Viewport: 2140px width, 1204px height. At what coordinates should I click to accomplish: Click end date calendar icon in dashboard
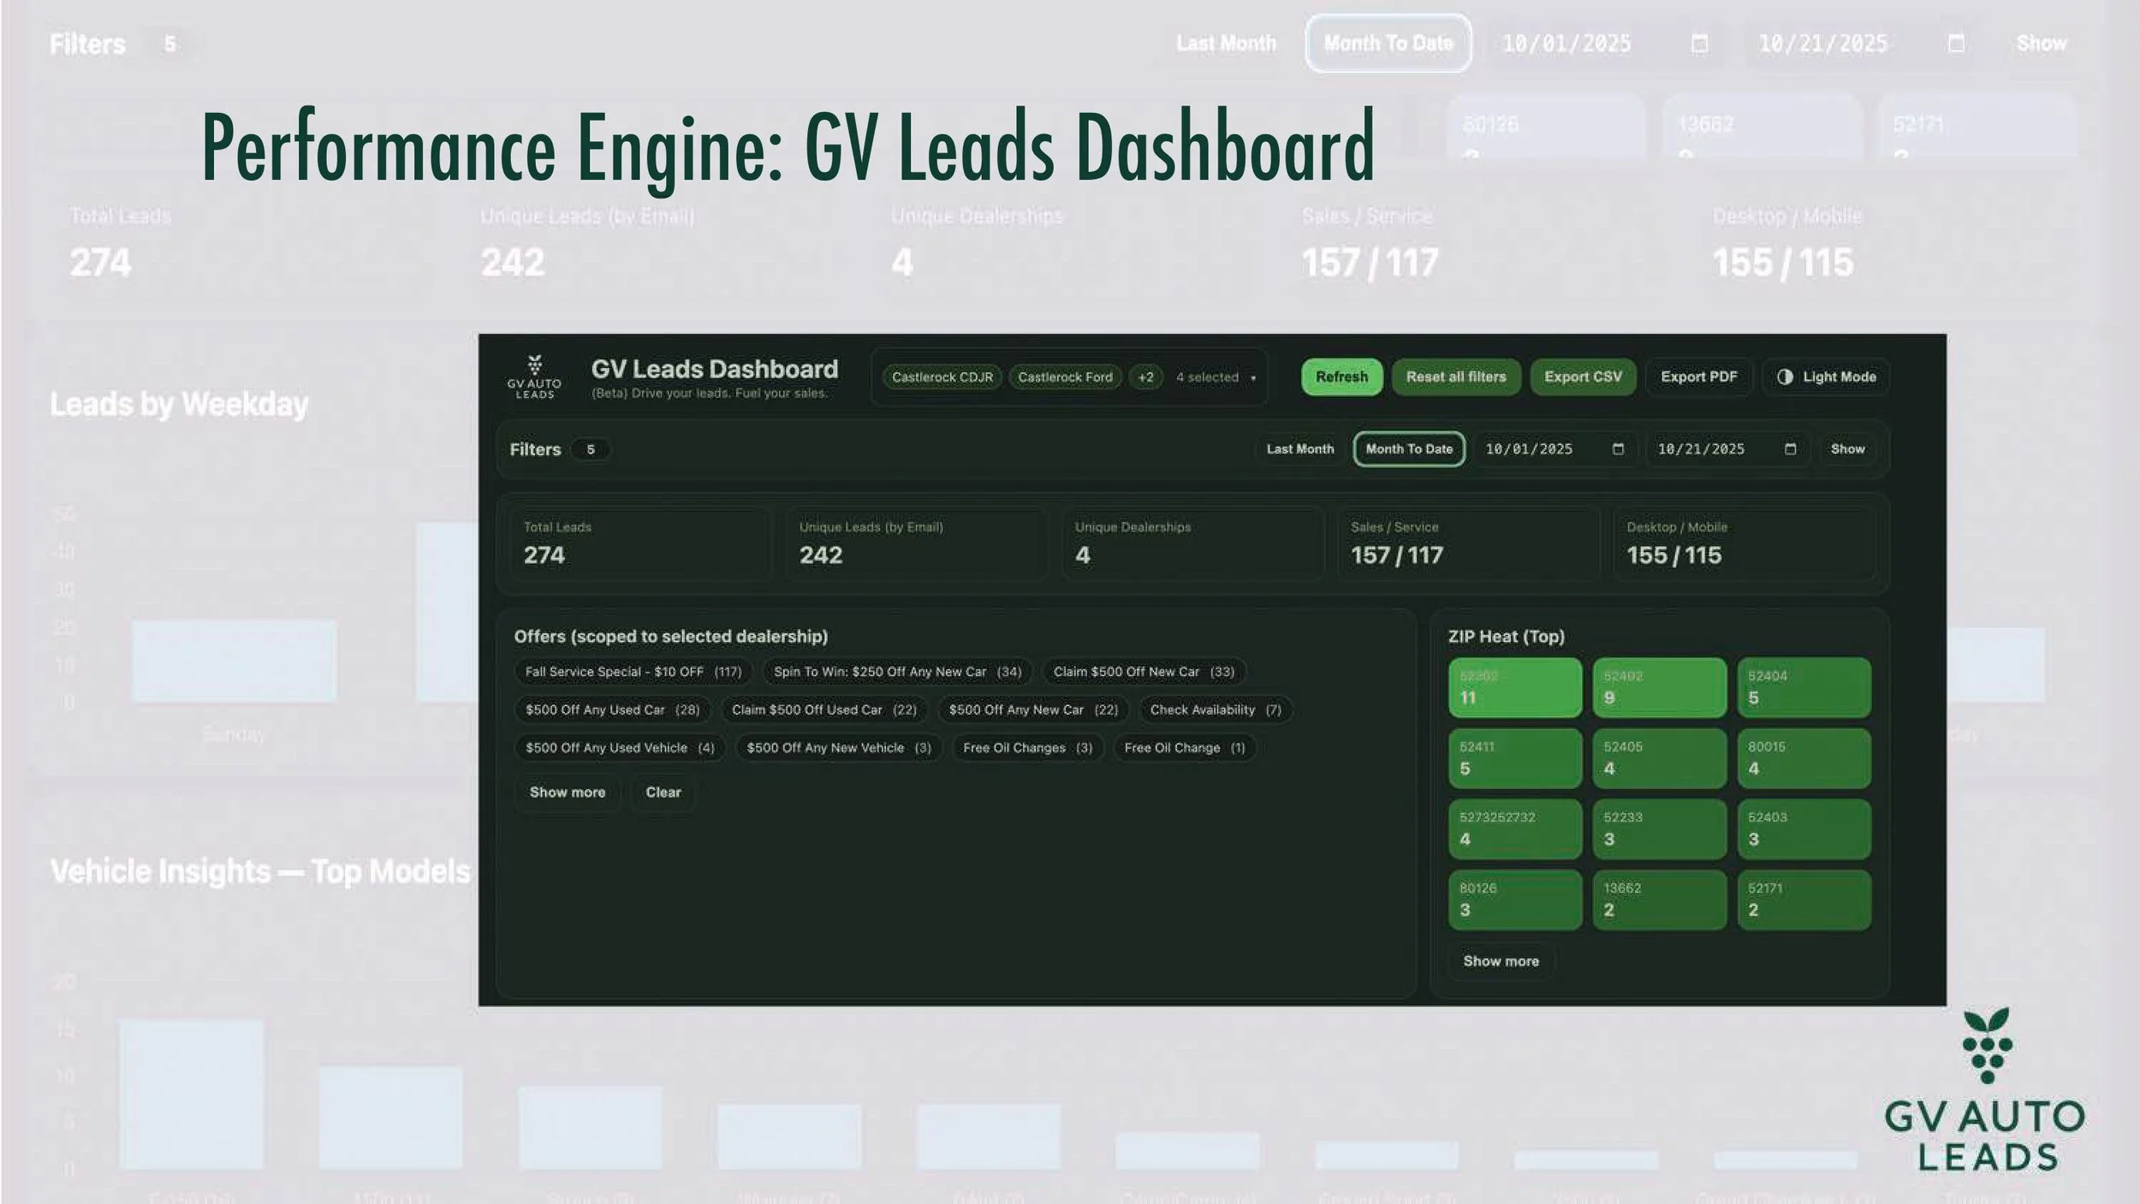[x=1790, y=449]
